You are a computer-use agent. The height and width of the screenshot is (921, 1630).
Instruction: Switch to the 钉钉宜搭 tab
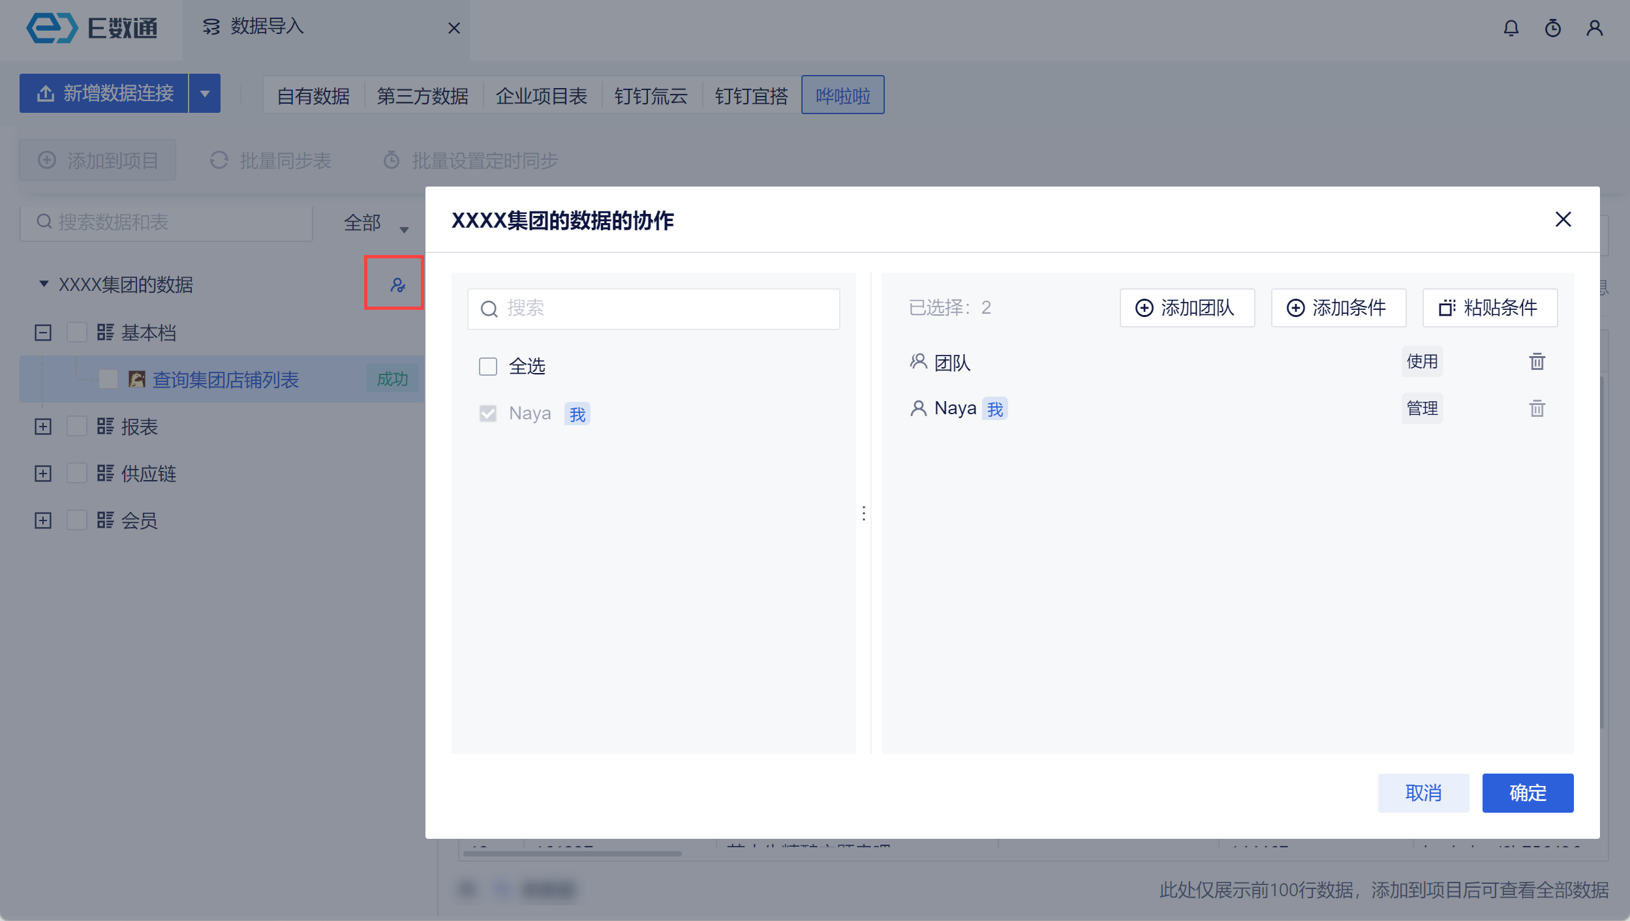(x=751, y=96)
